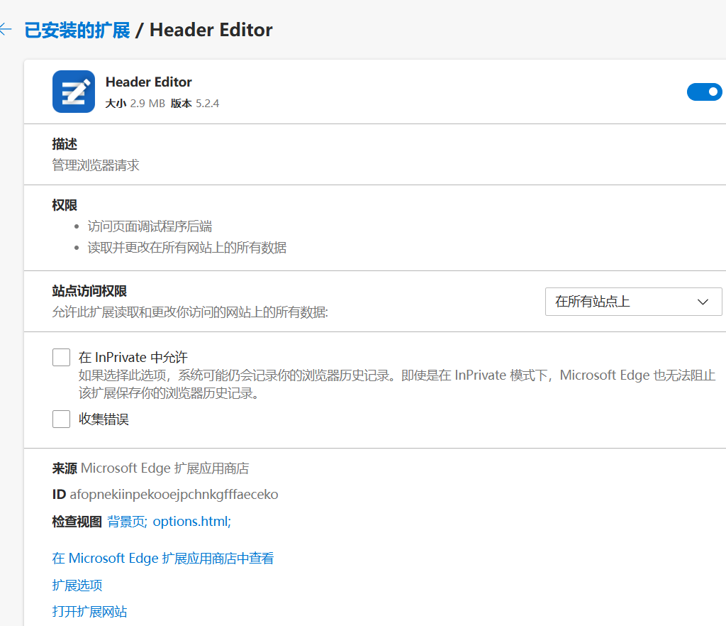Click the permission 读取并更改在所有网站上的所有数据
The height and width of the screenshot is (626, 726).
tap(187, 248)
